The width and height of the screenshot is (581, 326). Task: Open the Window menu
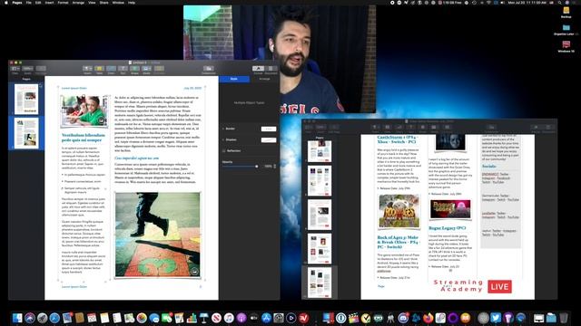(118, 2)
